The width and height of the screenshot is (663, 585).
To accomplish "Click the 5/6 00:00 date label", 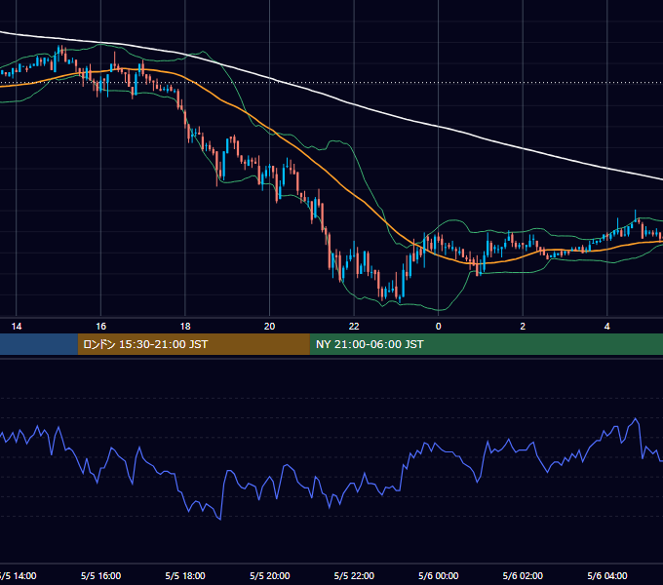I will coord(439,575).
